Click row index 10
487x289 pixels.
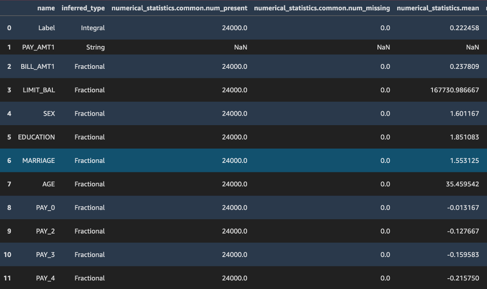pos(8,255)
